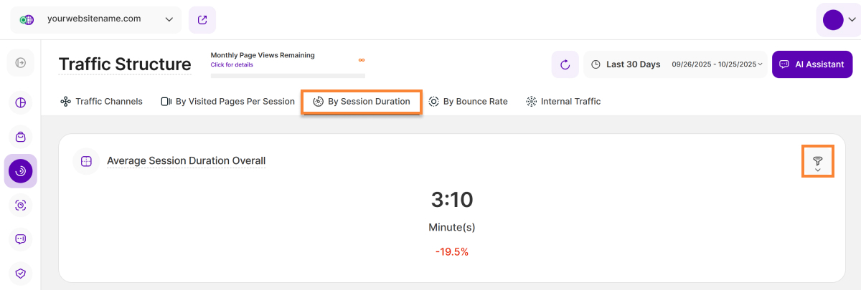Screen dimensions: 861x290
Task: Open the chat bot sidebar icon
Action: coord(20,239)
